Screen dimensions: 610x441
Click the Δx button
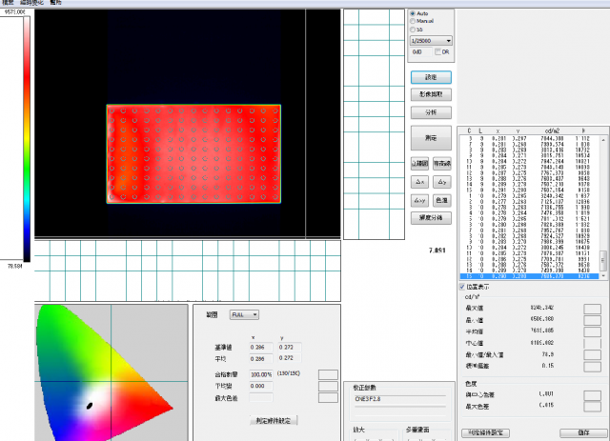point(420,182)
